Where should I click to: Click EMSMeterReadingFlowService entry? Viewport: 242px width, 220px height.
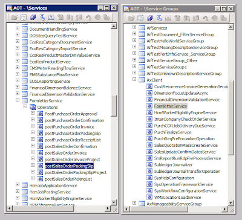click(x=57, y=68)
